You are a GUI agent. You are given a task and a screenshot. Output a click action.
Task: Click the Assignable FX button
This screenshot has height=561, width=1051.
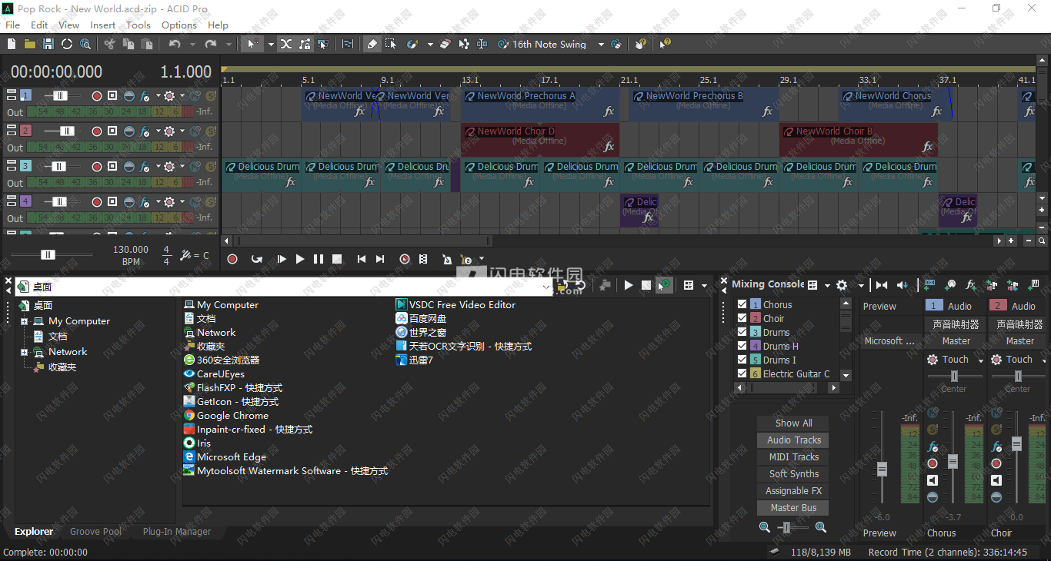[x=793, y=490]
